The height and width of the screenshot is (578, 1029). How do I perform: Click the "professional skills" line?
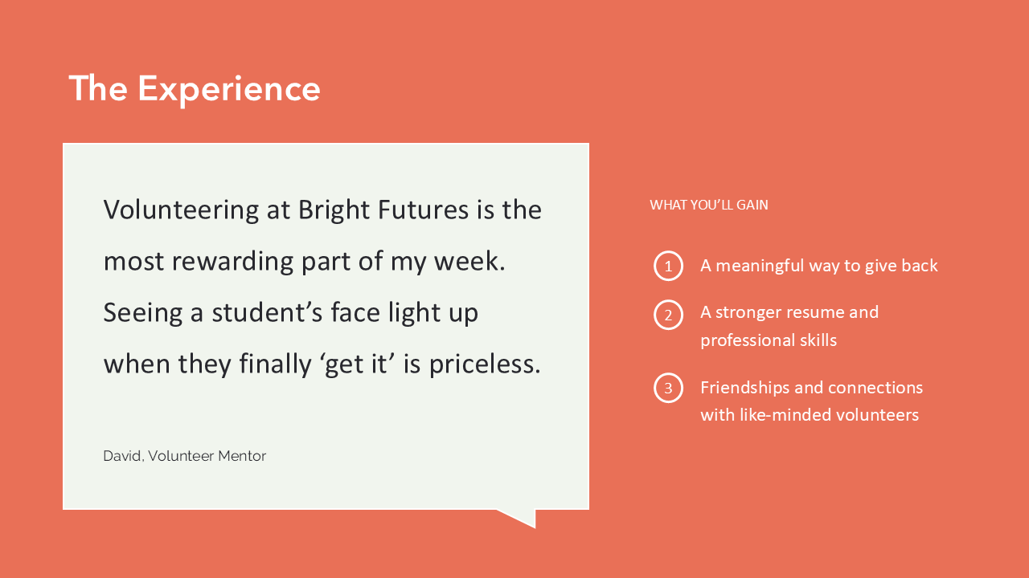pos(768,340)
